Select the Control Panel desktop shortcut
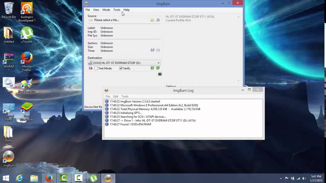 (9, 112)
